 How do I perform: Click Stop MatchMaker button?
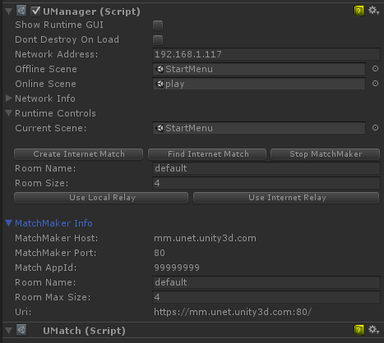(326, 154)
